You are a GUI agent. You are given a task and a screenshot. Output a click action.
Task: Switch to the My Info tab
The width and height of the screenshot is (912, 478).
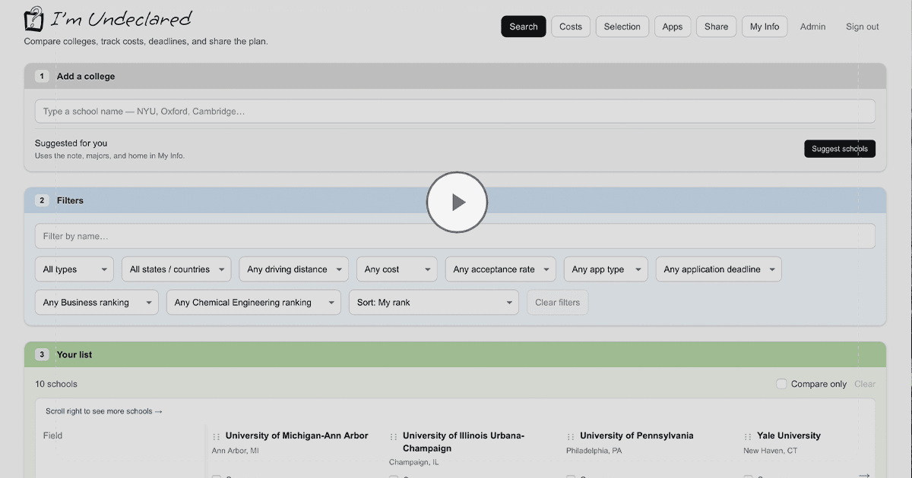tap(765, 27)
